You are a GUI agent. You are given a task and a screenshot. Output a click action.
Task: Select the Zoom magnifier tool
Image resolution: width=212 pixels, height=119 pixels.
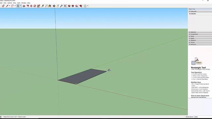click(x=61, y=6)
